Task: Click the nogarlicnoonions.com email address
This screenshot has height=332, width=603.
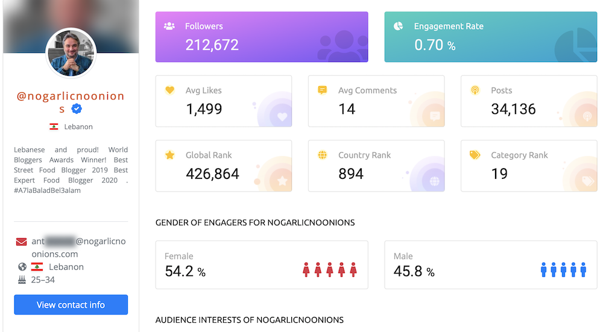Action: 78,248
